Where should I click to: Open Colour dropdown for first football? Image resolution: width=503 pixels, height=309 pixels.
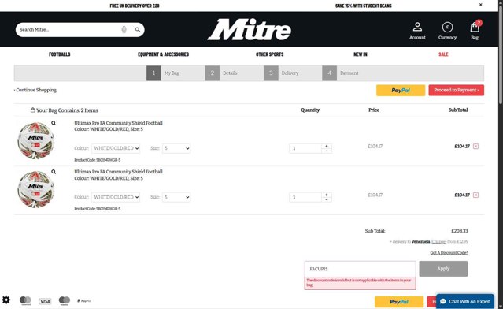116,148
